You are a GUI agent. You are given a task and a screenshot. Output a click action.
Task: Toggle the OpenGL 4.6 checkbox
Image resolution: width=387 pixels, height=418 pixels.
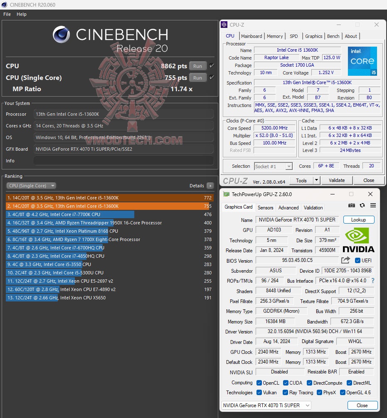343,393
